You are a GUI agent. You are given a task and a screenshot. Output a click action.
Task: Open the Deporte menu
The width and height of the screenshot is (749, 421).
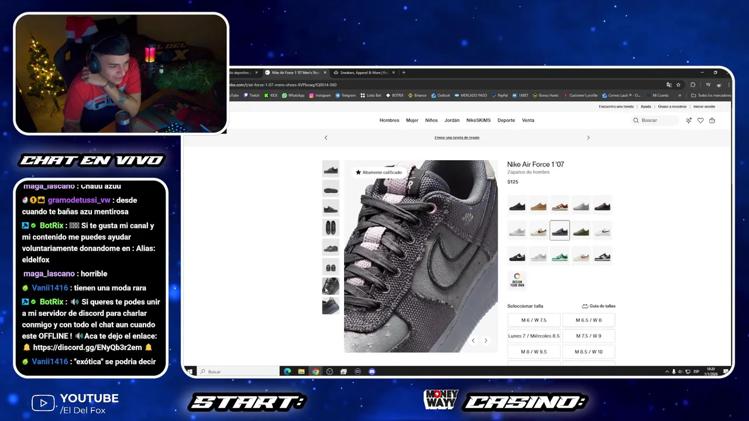click(x=506, y=120)
